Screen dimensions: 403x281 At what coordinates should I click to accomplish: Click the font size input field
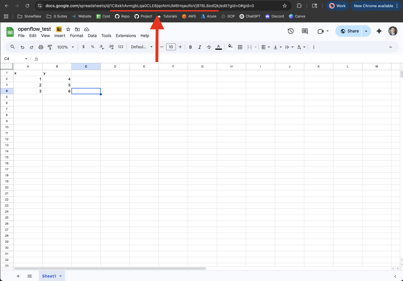[x=171, y=47]
